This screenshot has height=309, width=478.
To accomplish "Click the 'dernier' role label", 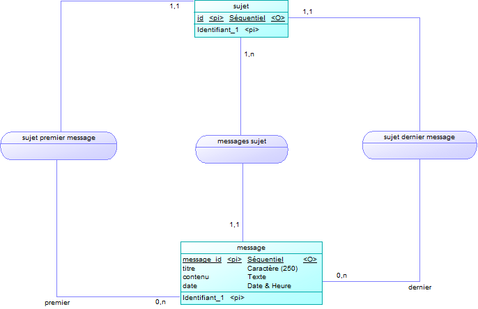I will tap(419, 287).
